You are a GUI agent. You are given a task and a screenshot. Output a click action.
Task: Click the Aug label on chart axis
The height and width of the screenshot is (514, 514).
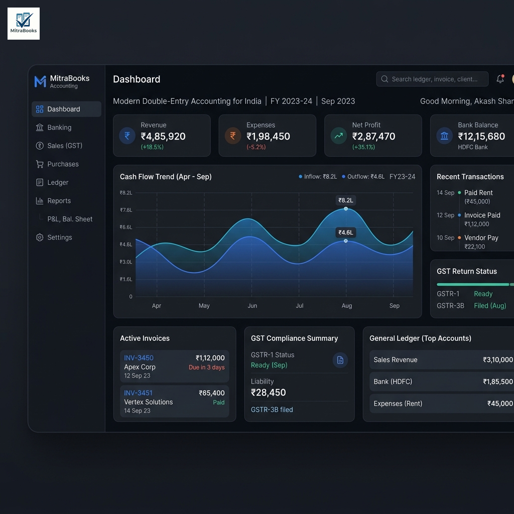pyautogui.click(x=346, y=306)
